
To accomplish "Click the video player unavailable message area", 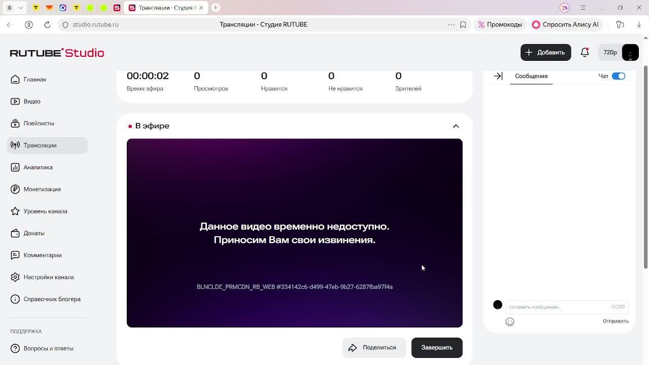I will 295,233.
